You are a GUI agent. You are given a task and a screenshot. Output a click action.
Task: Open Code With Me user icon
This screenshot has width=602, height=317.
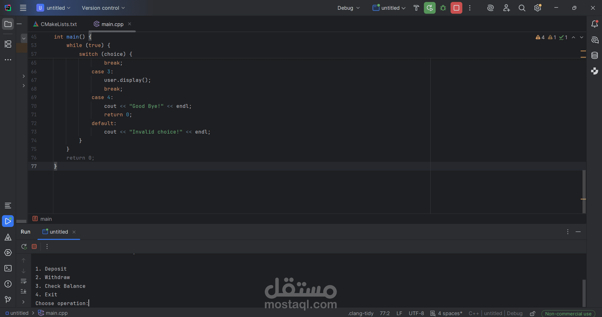506,8
